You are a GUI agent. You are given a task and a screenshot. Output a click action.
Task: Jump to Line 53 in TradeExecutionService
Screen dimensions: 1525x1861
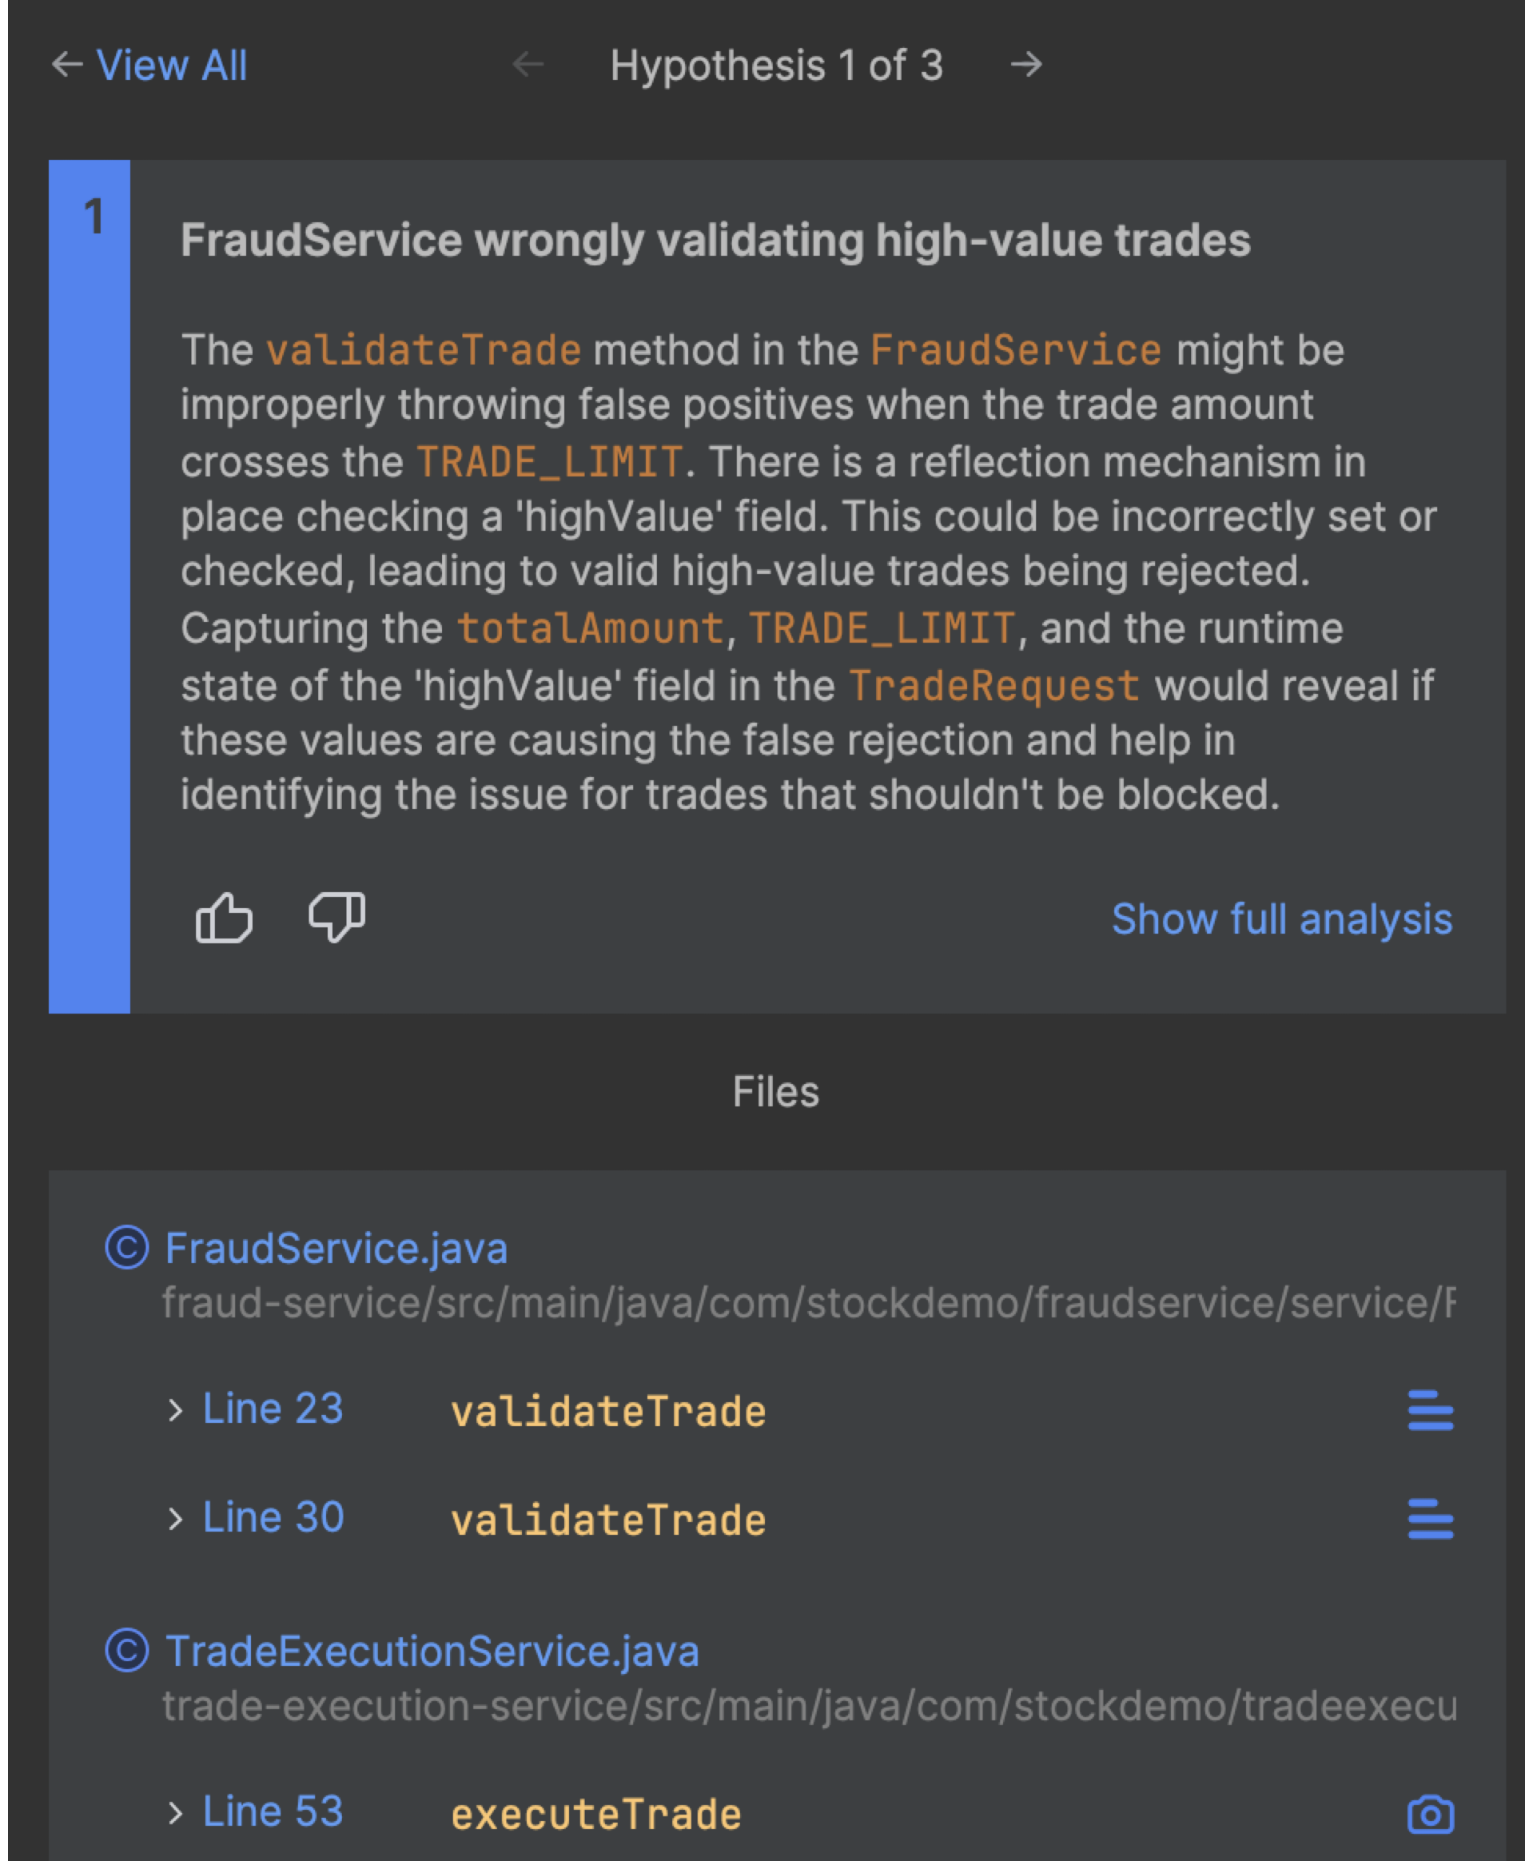pyautogui.click(x=273, y=1811)
